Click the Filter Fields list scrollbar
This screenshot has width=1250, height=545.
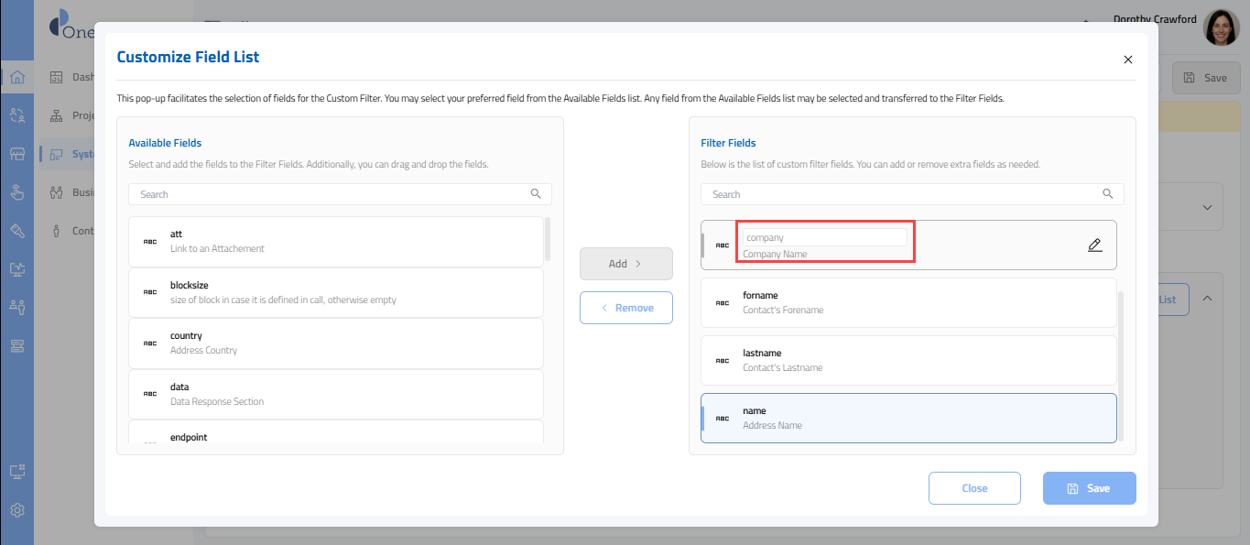click(1122, 366)
